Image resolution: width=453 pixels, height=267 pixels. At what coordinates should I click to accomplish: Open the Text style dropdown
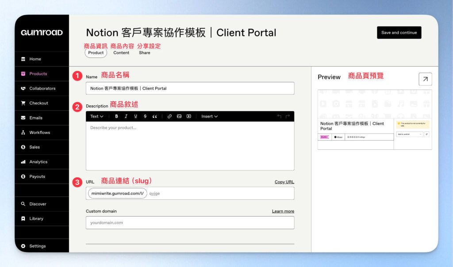click(96, 116)
